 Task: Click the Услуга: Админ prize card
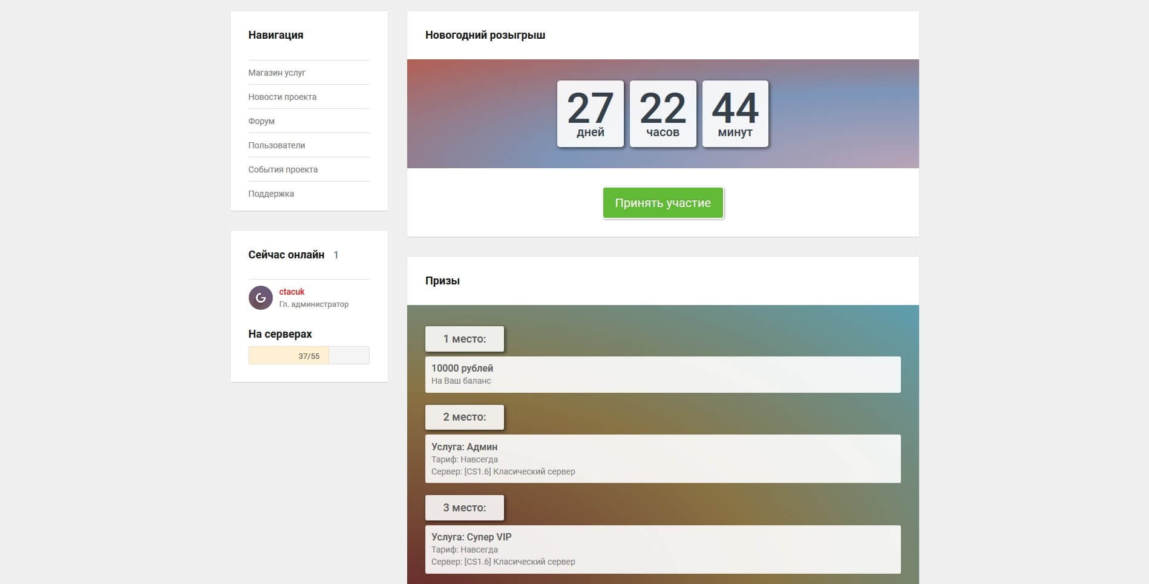click(663, 459)
